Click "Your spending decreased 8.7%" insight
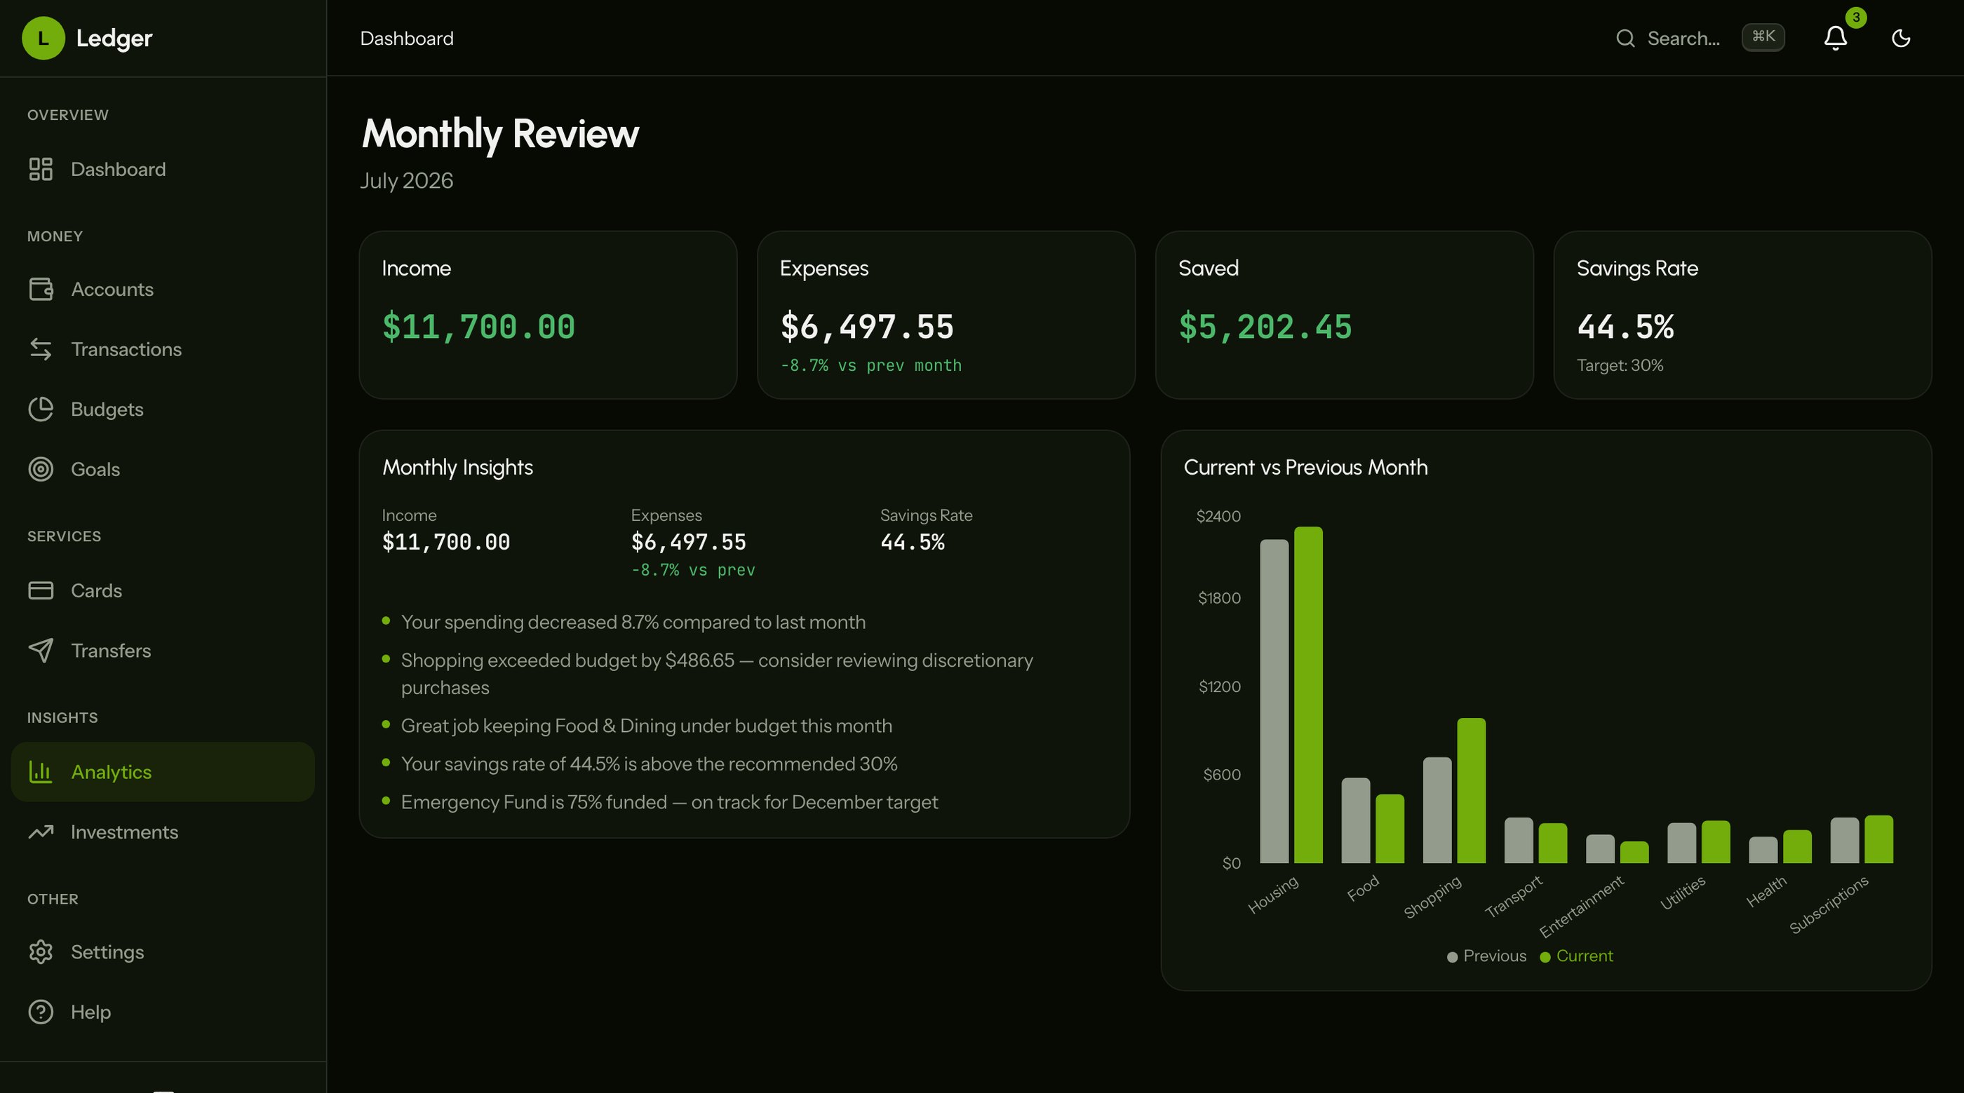Image resolution: width=1964 pixels, height=1093 pixels. [633, 622]
